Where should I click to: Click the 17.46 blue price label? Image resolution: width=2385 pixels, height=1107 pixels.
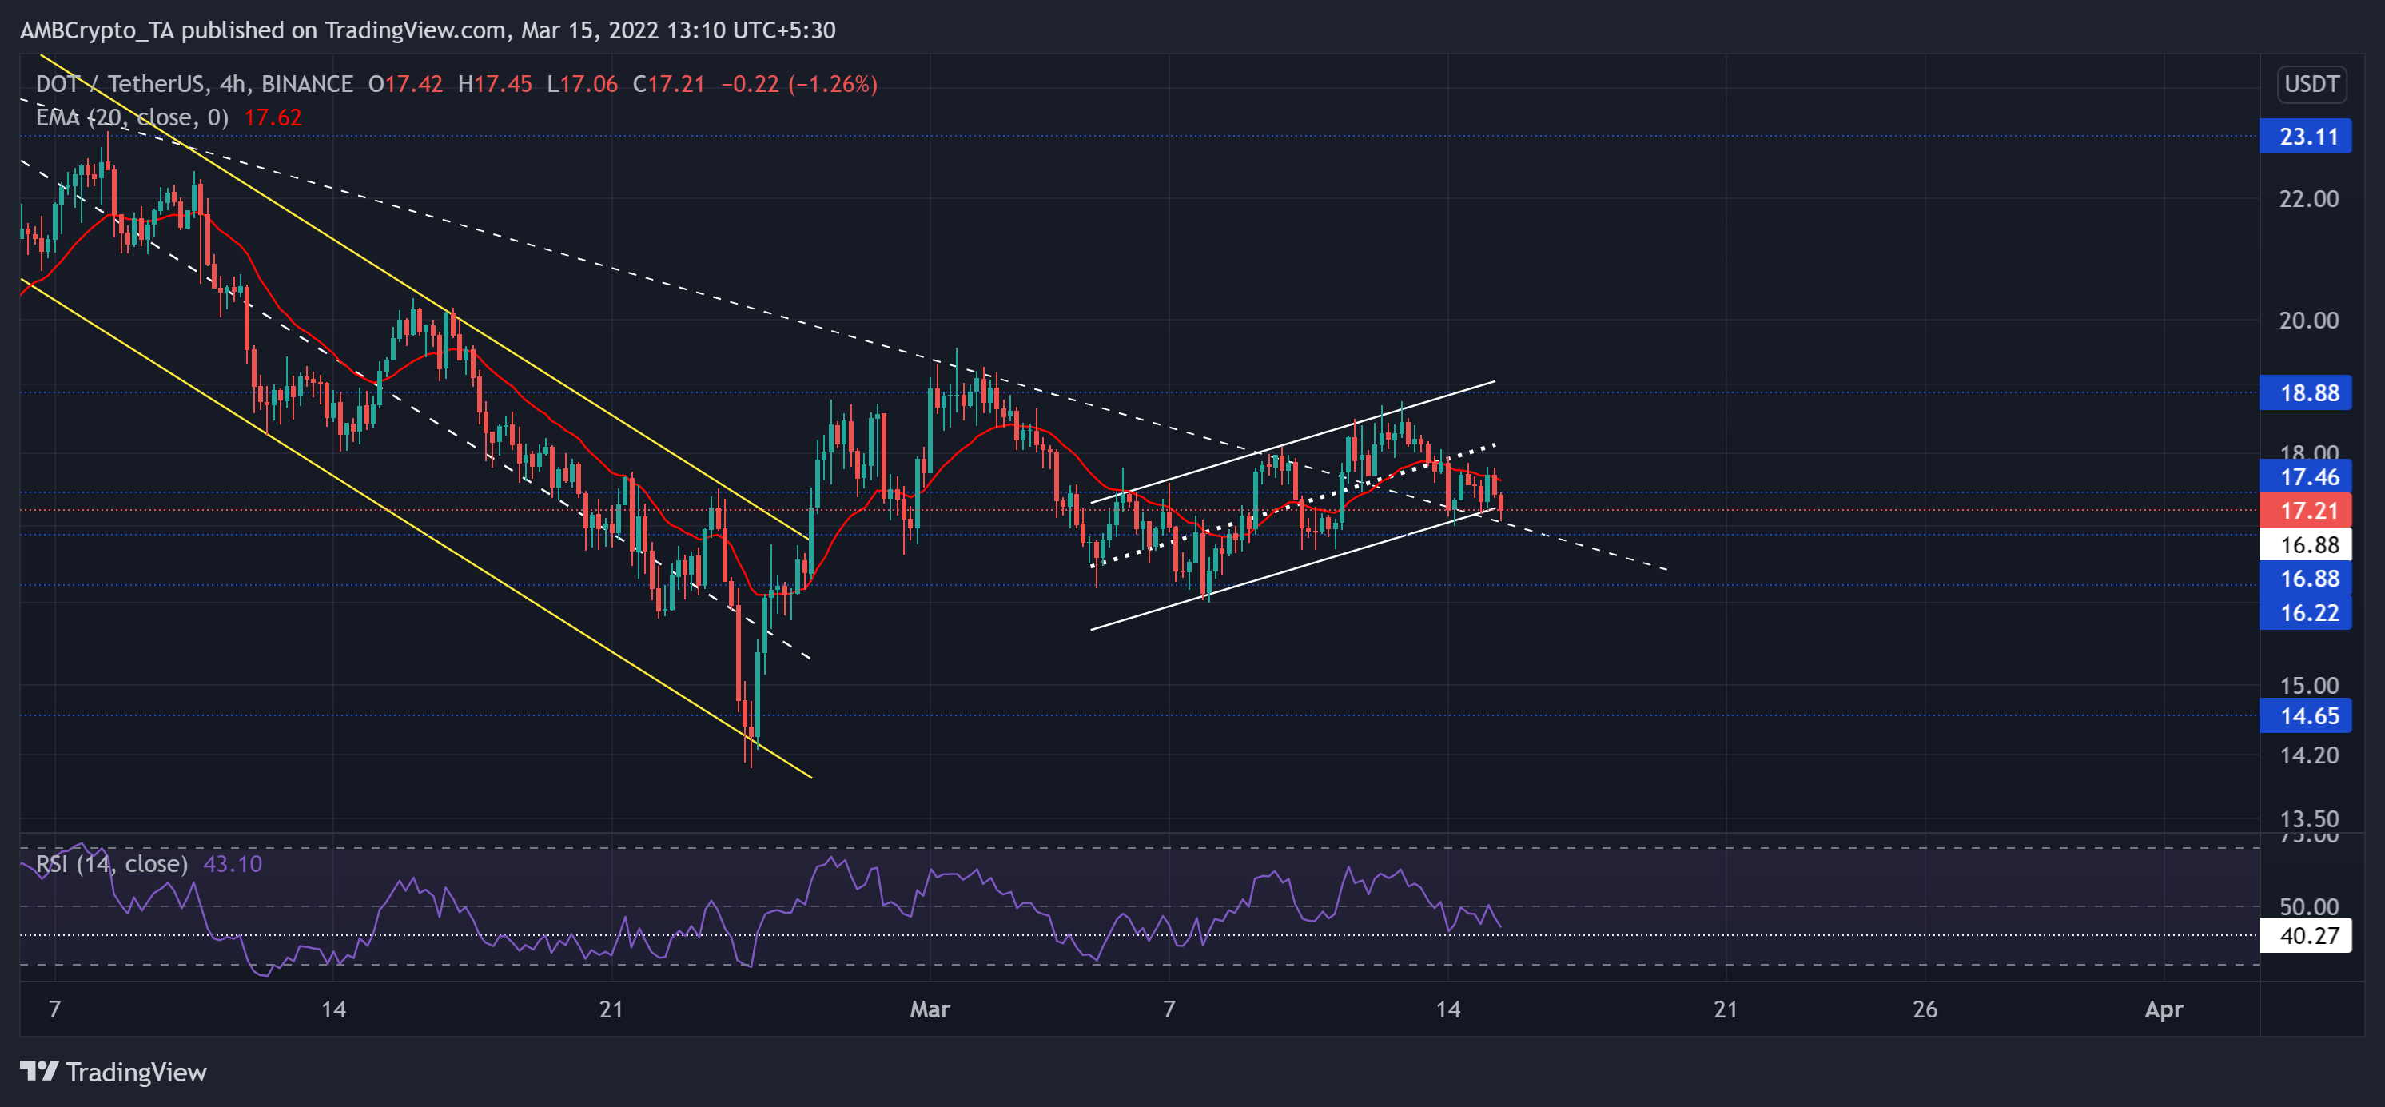coord(2305,478)
